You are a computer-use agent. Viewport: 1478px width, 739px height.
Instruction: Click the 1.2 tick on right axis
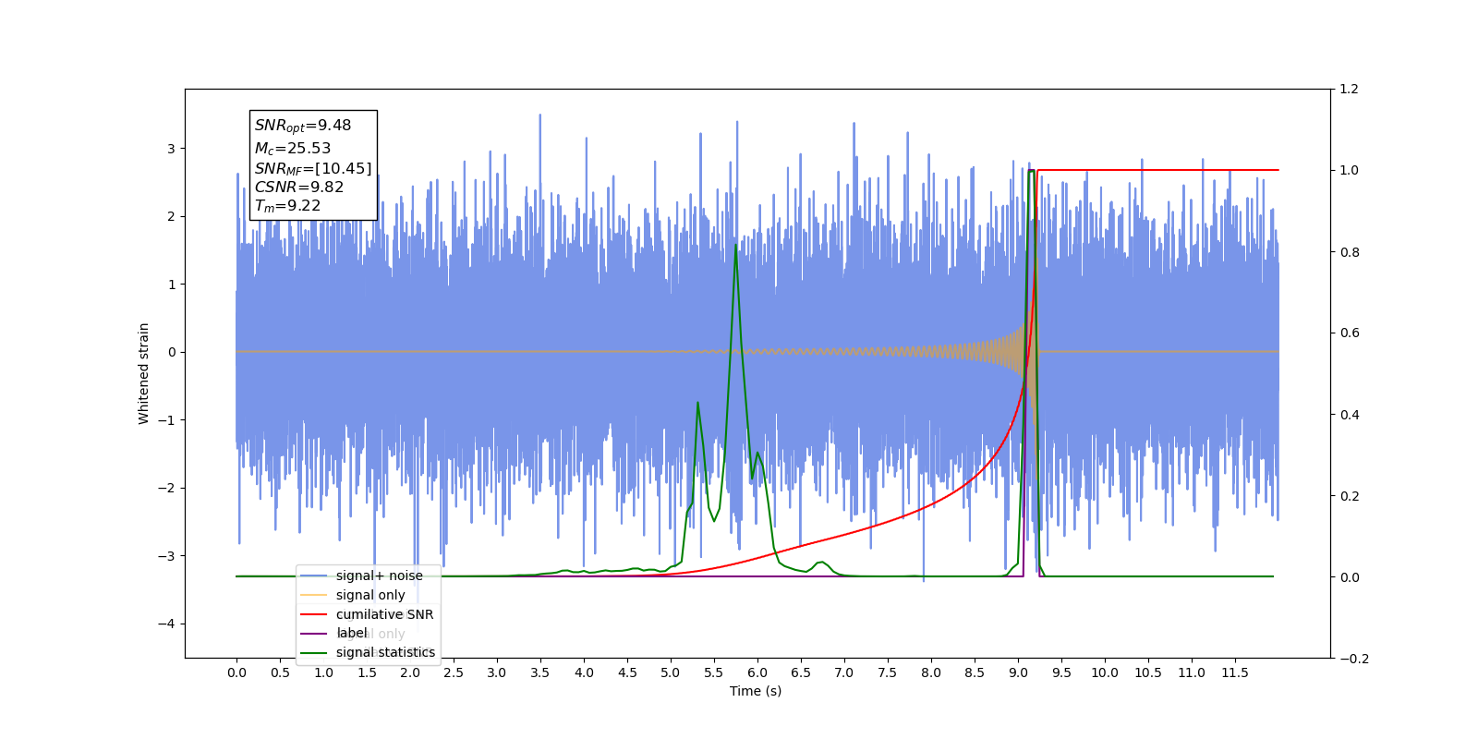(x=1350, y=90)
